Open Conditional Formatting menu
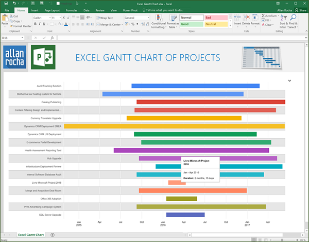309x242 pixels. pos(159,22)
